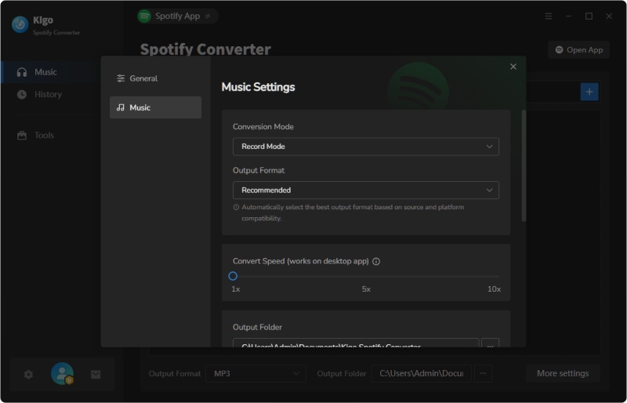
Task: Click the headphones icon beside Music
Action: [x=22, y=72]
